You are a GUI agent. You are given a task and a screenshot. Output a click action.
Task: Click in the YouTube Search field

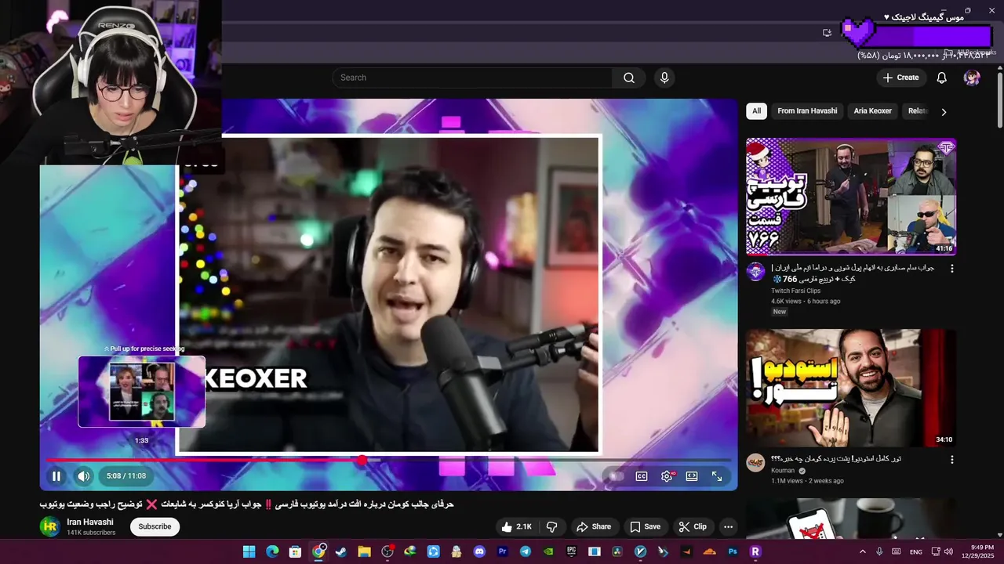(472, 78)
